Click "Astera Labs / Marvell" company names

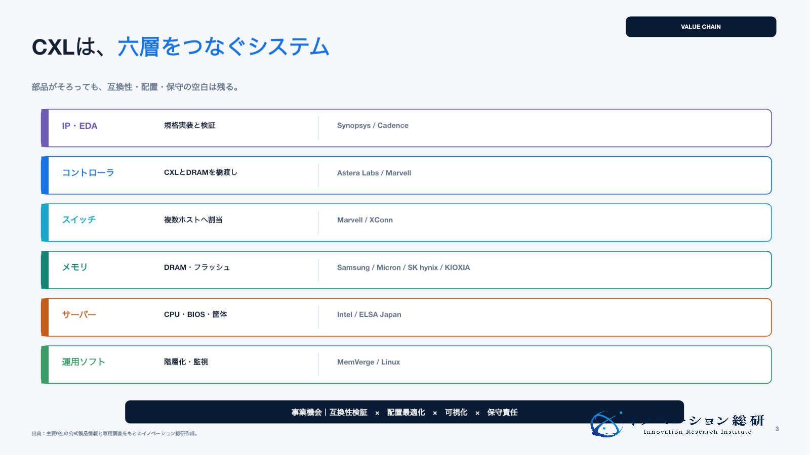(x=374, y=173)
